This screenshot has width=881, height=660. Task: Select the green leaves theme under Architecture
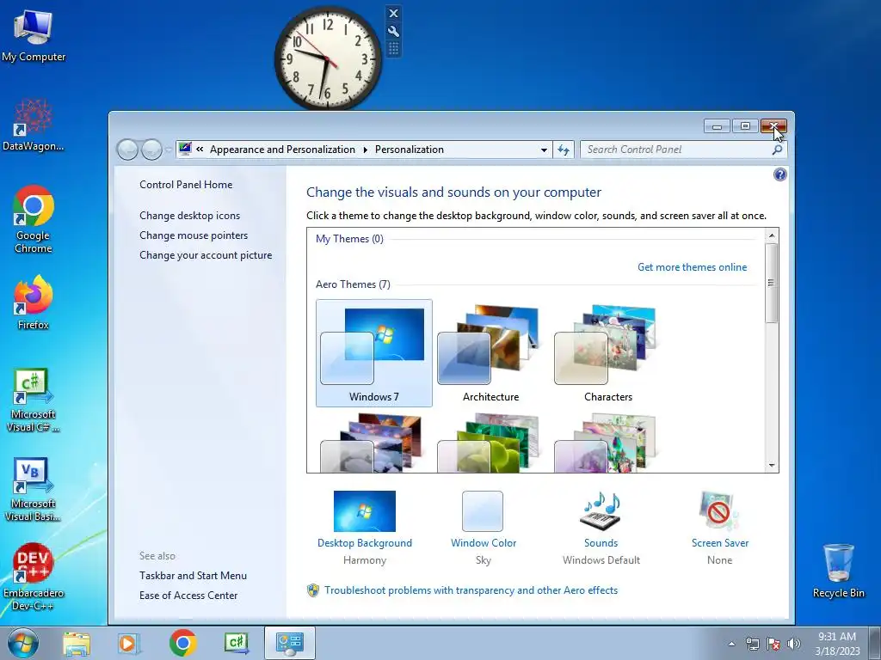490,443
